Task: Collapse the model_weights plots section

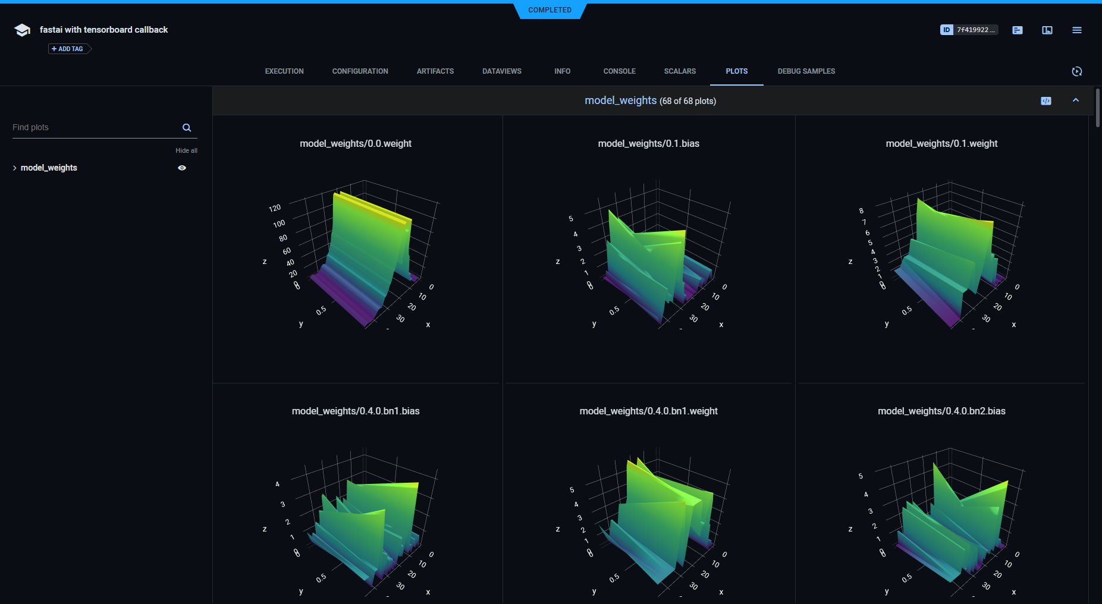Action: (1075, 100)
